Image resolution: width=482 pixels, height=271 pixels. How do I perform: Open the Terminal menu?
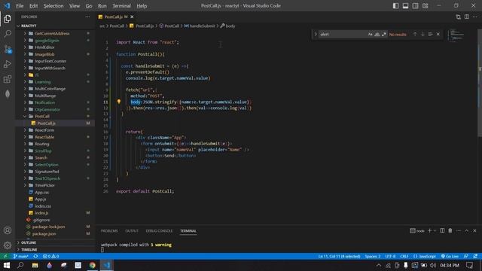click(121, 6)
